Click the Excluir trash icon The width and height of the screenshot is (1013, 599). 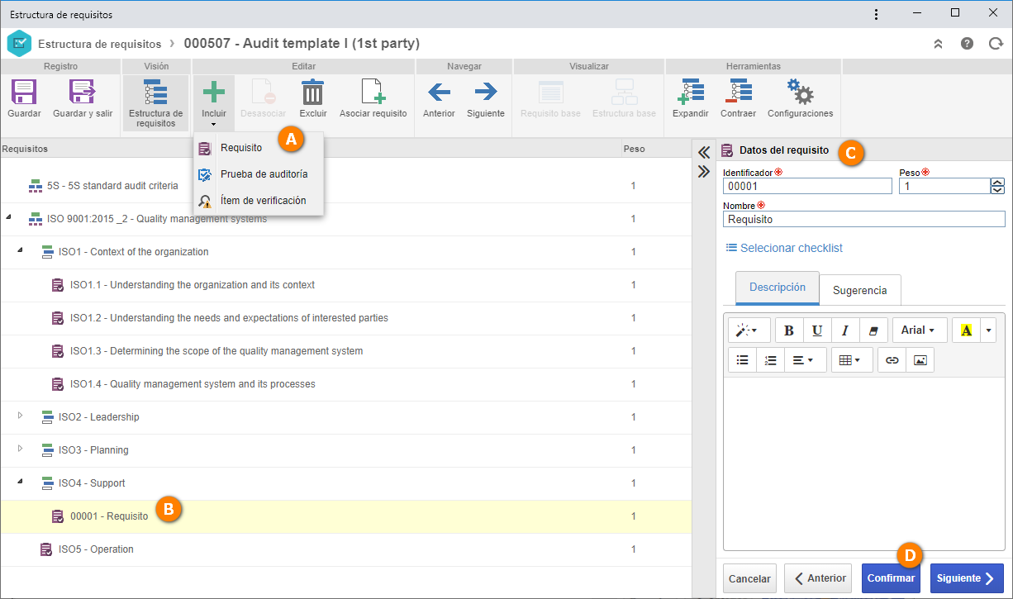coord(312,92)
